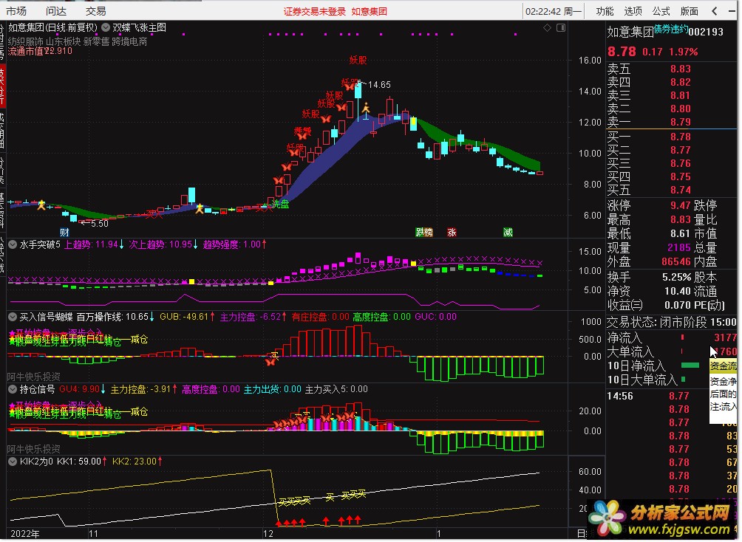Click the diamond icon above the price chart
This screenshot has width=742, height=542.
click(x=547, y=28)
